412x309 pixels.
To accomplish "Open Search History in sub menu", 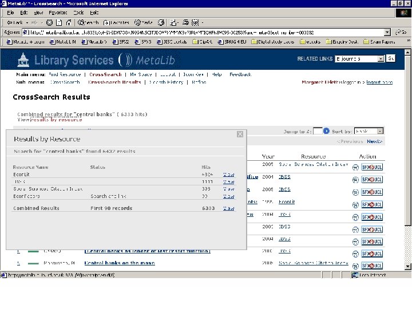I will [x=166, y=82].
